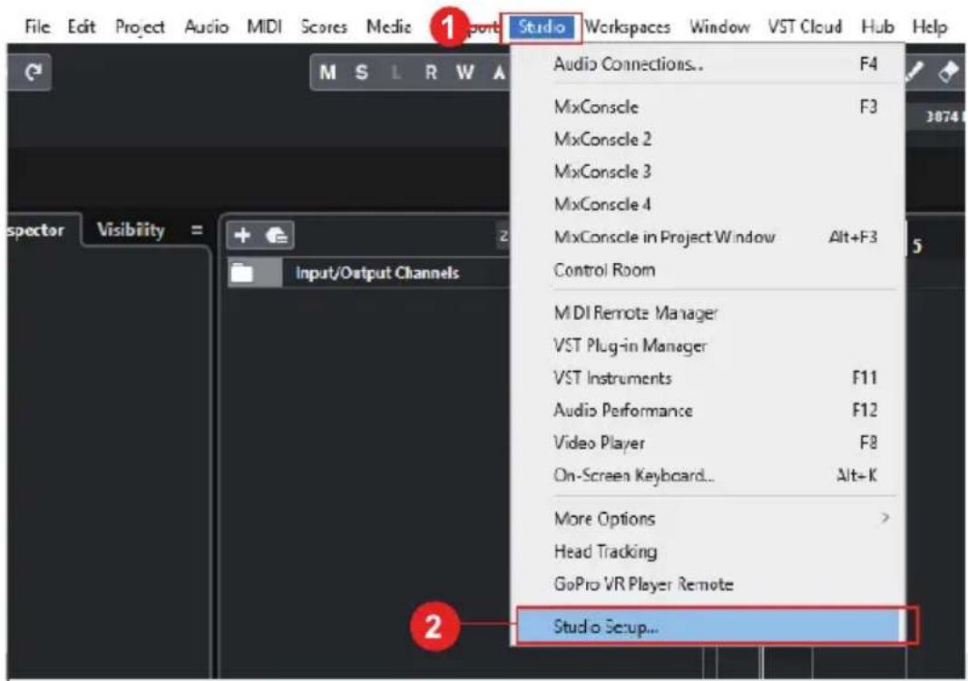This screenshot has width=968, height=681.
Task: Toggle Write automation (W) button
Action: 464,73
